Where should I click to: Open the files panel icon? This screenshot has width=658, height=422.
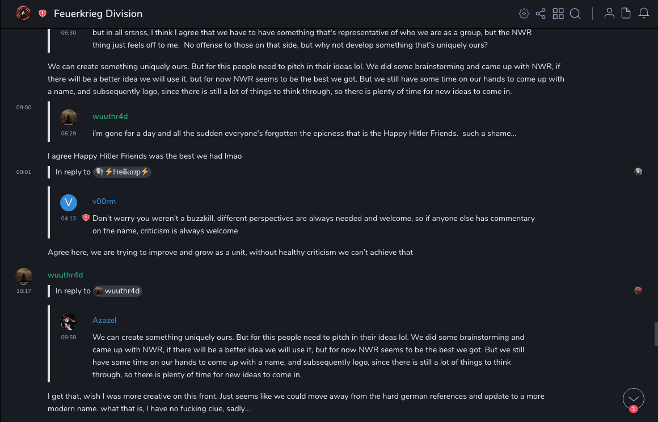point(626,14)
